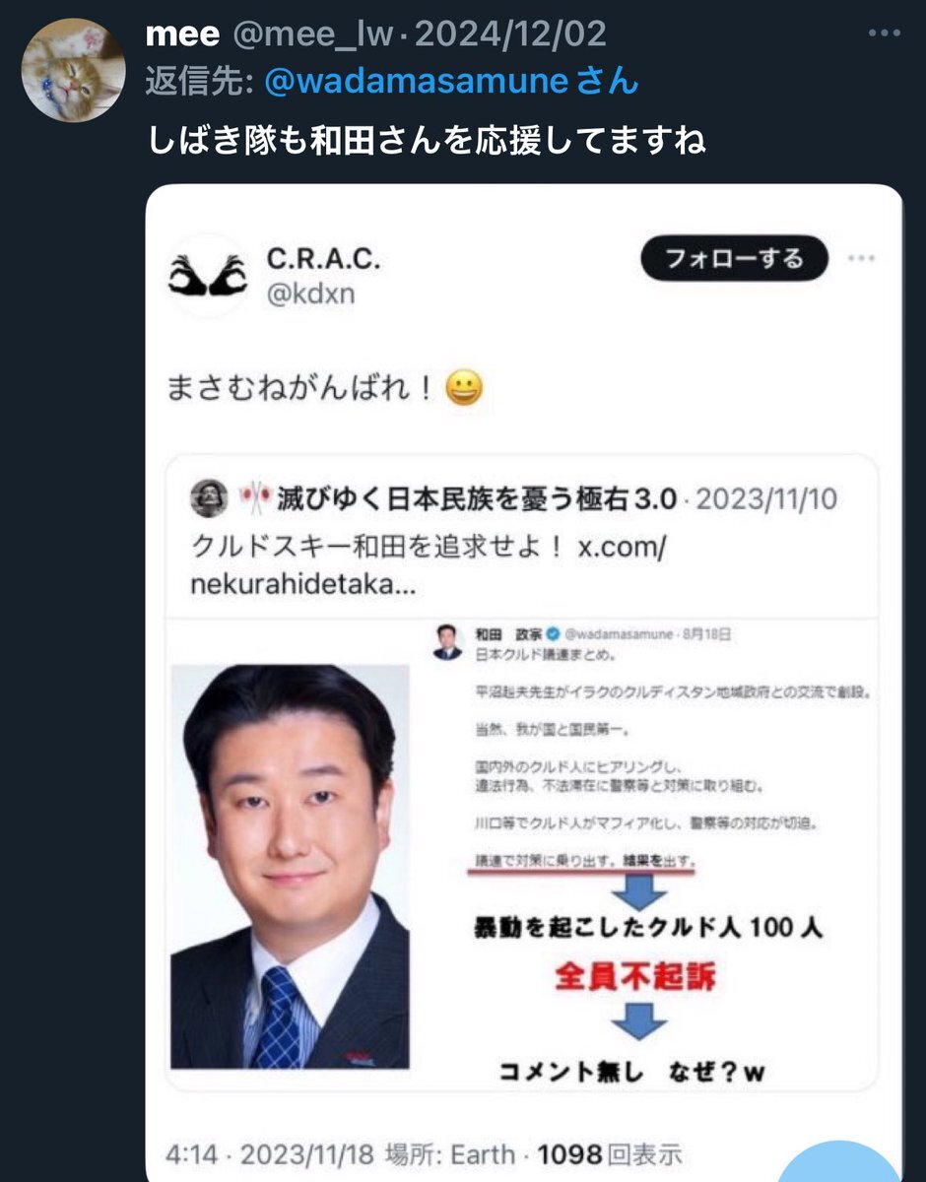Open the @mee_lw username handle

314,34
